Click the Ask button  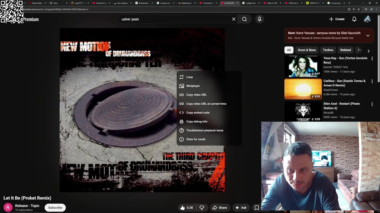point(241,208)
